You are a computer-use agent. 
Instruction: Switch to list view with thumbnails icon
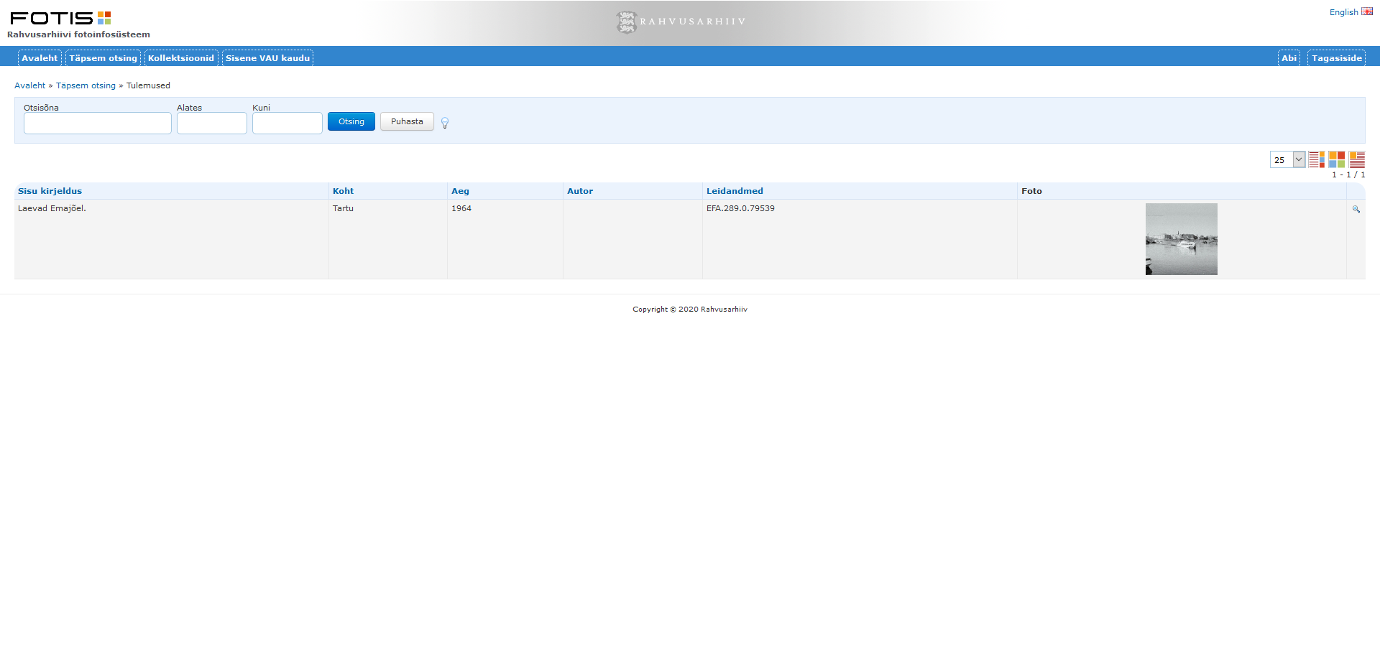tap(1316, 159)
